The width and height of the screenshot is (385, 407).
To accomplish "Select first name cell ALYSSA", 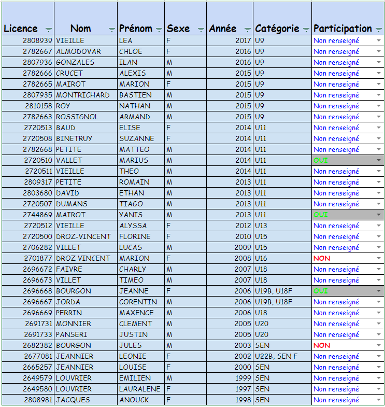I will 141,226.
